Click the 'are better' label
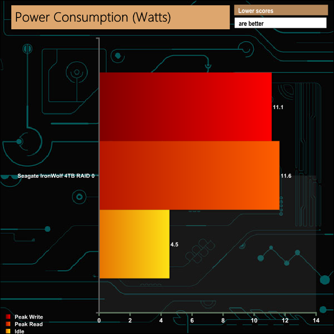Image resolution: width=334 pixels, height=334 pixels. point(251,24)
